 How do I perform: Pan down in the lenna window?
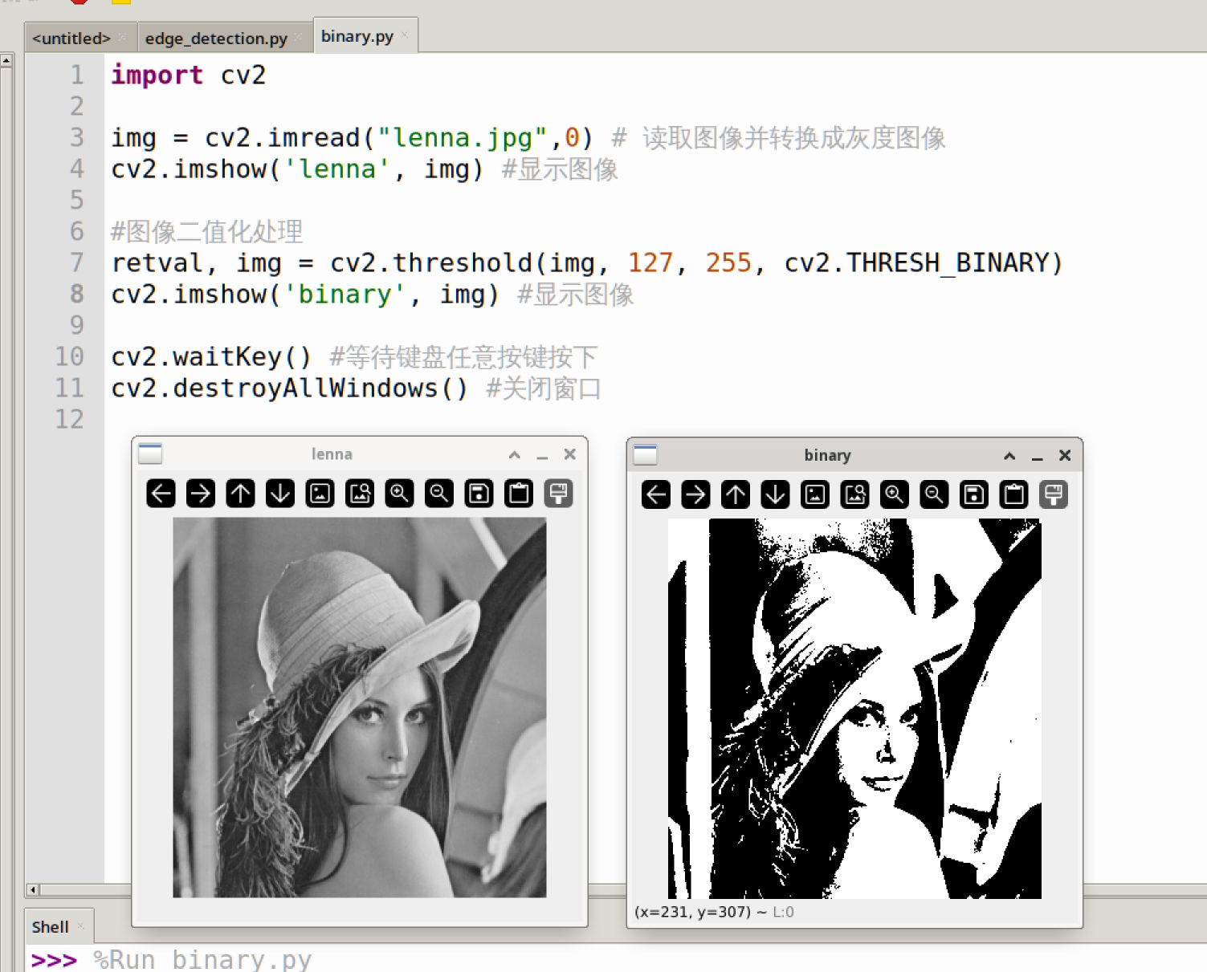pos(280,493)
